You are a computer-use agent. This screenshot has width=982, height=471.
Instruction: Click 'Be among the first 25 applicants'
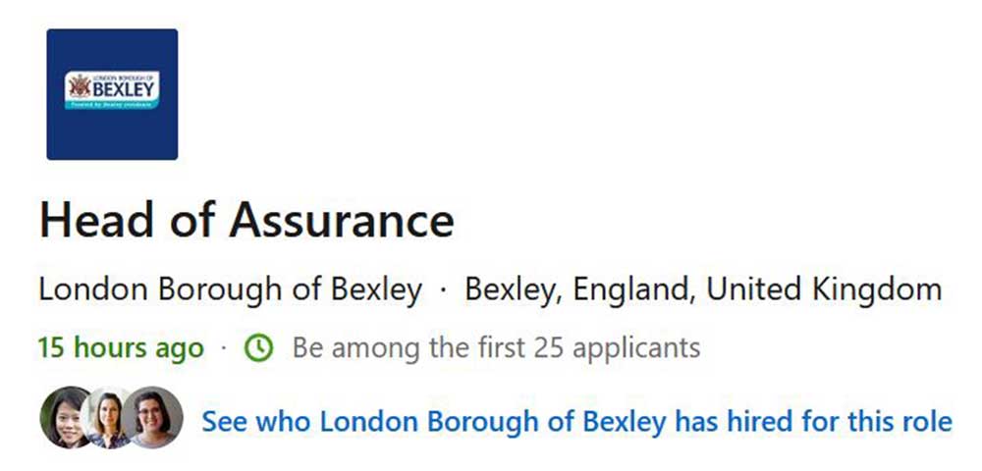coord(496,347)
